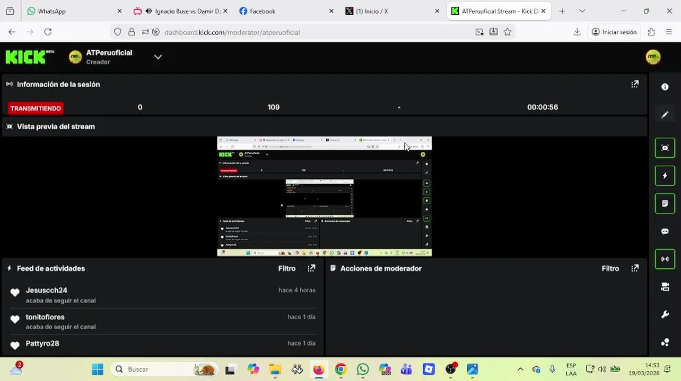Click the 109 followers count value
The width and height of the screenshot is (681, 381).
point(274,107)
